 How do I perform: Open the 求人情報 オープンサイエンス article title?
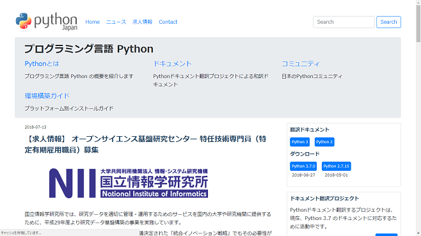tap(145, 145)
